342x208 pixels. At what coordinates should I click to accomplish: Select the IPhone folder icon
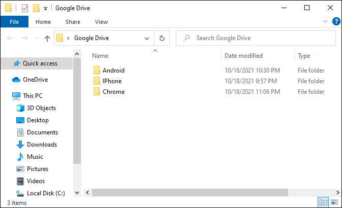click(97, 81)
